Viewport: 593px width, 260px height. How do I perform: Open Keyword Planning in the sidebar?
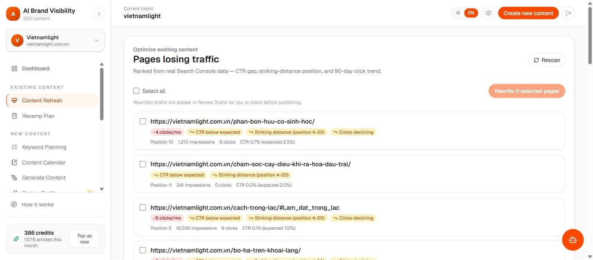(52, 147)
